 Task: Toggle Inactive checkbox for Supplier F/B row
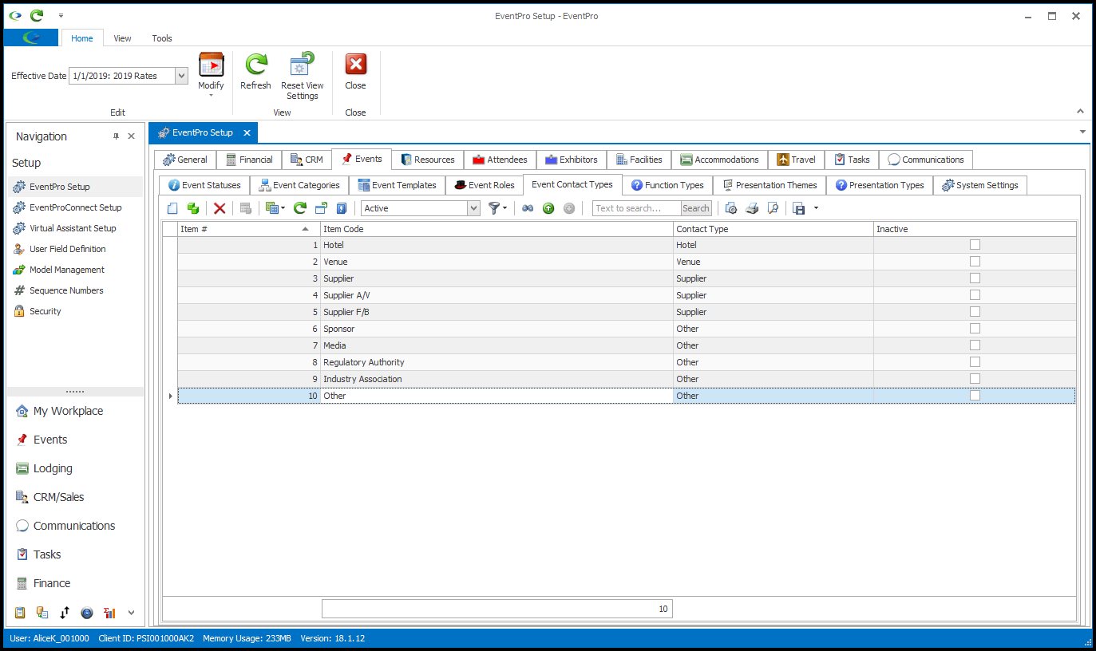coord(975,312)
